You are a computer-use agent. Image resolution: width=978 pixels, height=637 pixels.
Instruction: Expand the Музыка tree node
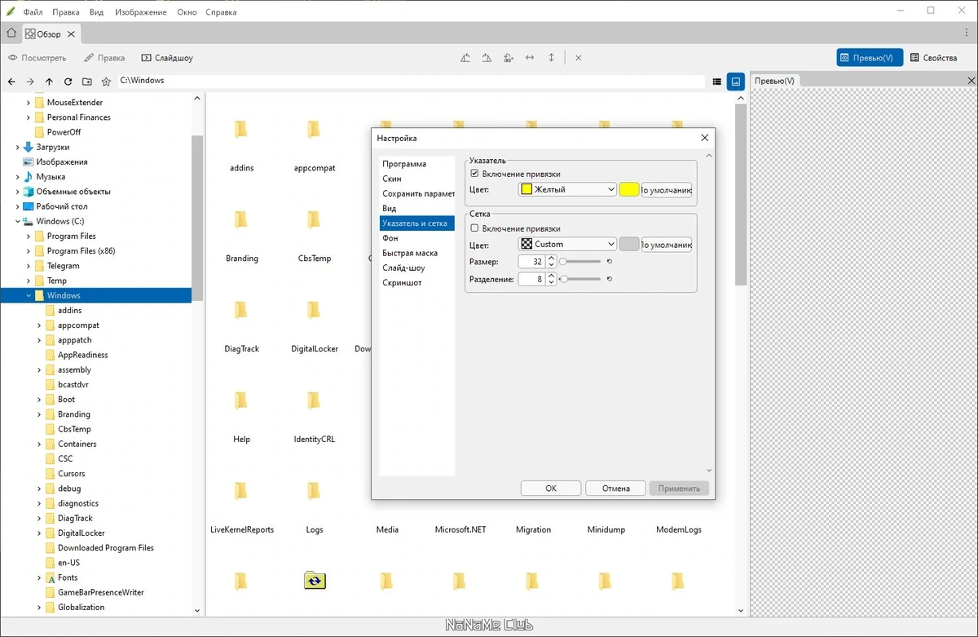(17, 177)
